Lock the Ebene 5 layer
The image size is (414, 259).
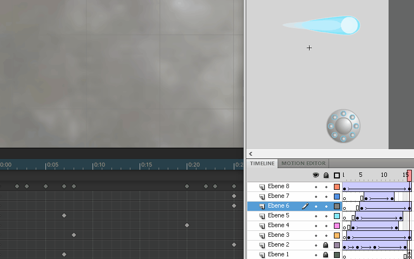click(326, 216)
